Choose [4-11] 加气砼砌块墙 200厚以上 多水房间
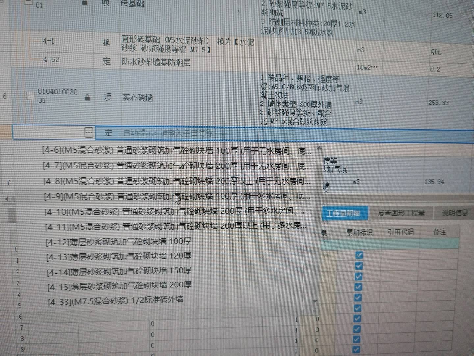The image size is (474, 356). point(176,226)
